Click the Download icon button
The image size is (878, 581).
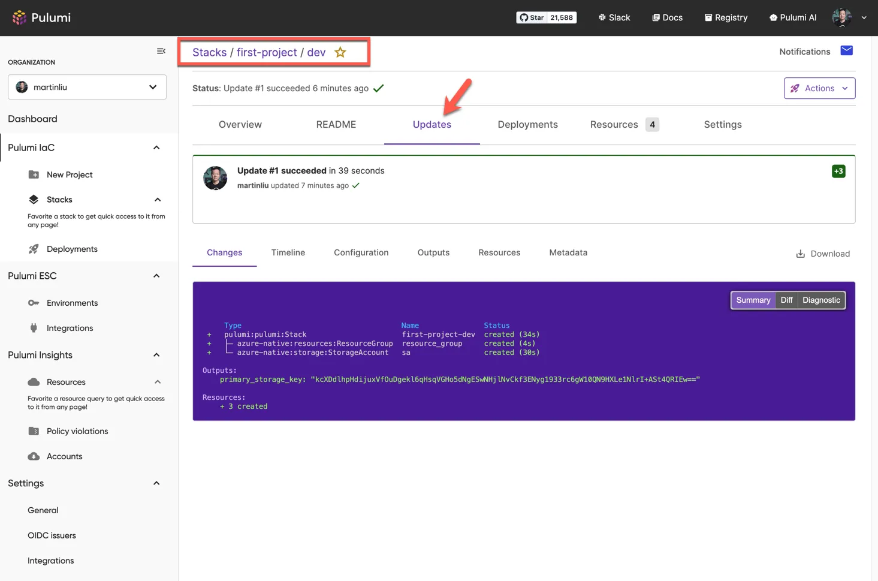tap(801, 254)
